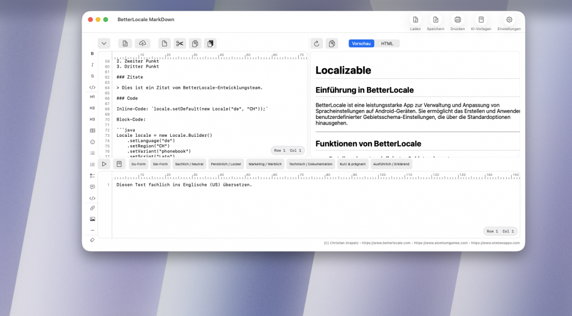This screenshot has width=572, height=316.
Task: Insert a table using sidebar icon
Action: (92, 131)
